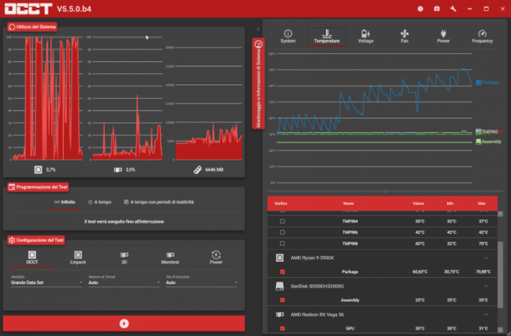Start the test with the play button
The height and width of the screenshot is (336, 511).
[123, 323]
